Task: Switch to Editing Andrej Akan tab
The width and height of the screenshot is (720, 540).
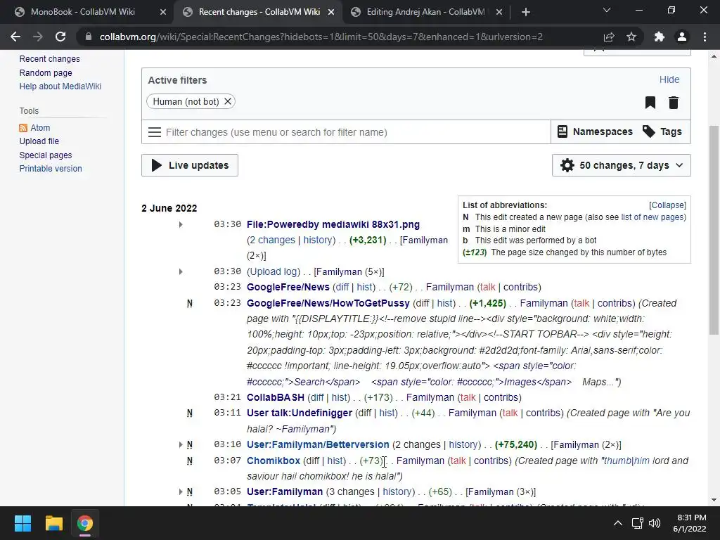Action: click(x=425, y=12)
